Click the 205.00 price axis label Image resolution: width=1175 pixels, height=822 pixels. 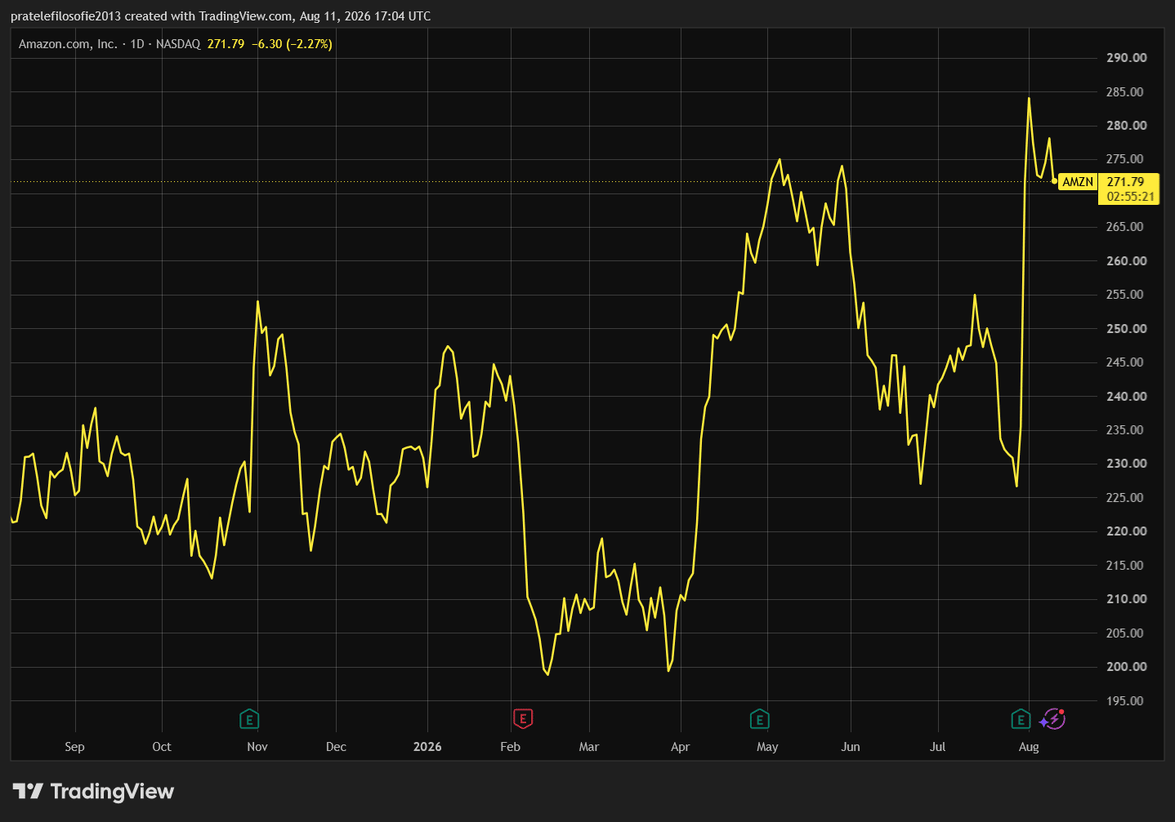[x=1125, y=633]
